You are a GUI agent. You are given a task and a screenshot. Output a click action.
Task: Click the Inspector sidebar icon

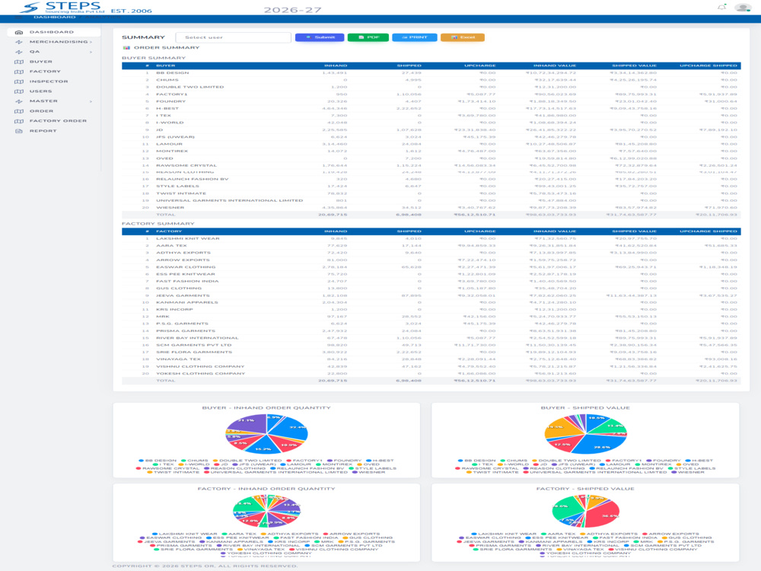pos(19,81)
